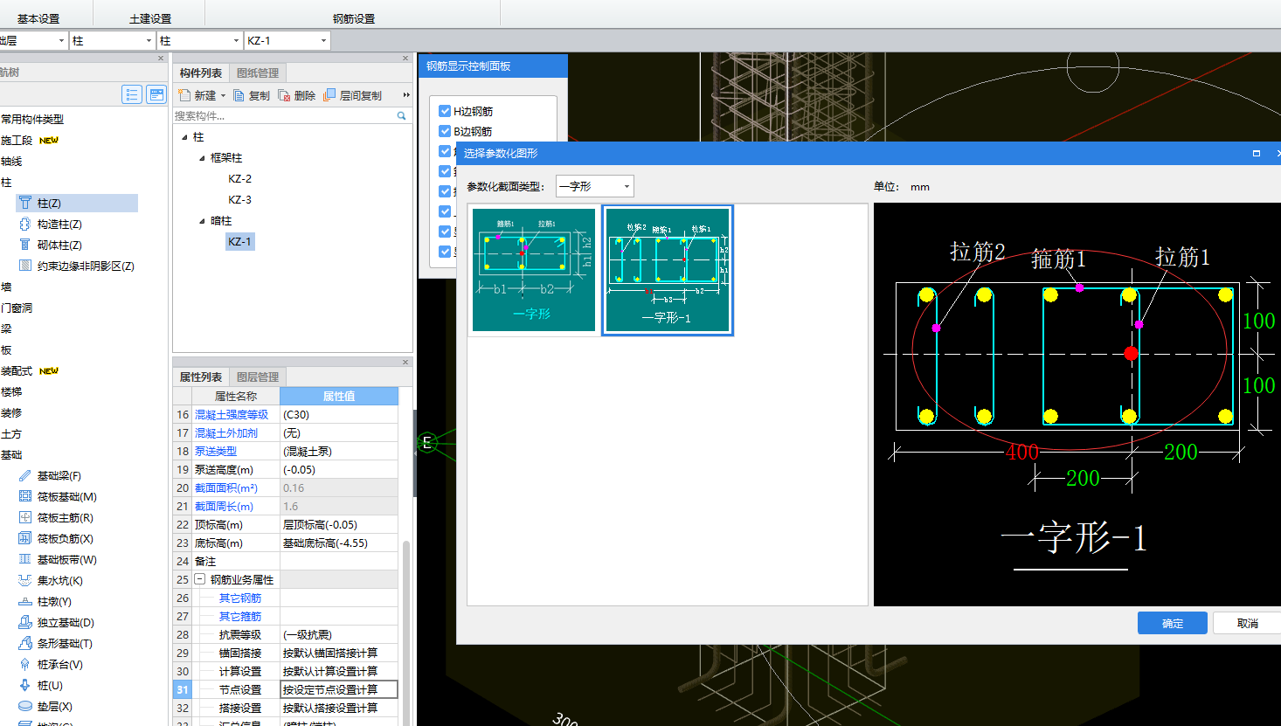Click the 搜索构件 search field
The width and height of the screenshot is (1281, 726).
[284, 115]
